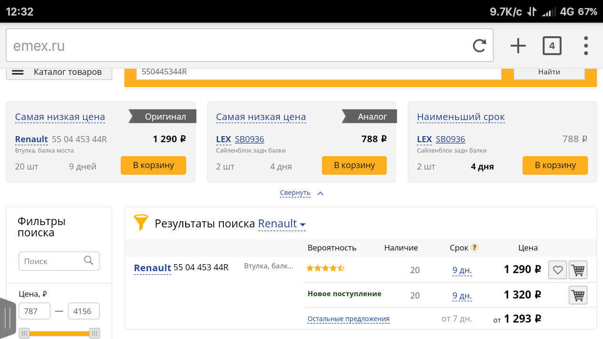Image resolution: width=603 pixels, height=339 pixels.
Task: Add the 1 290 ₽ offer to favorites
Action: coord(558,270)
